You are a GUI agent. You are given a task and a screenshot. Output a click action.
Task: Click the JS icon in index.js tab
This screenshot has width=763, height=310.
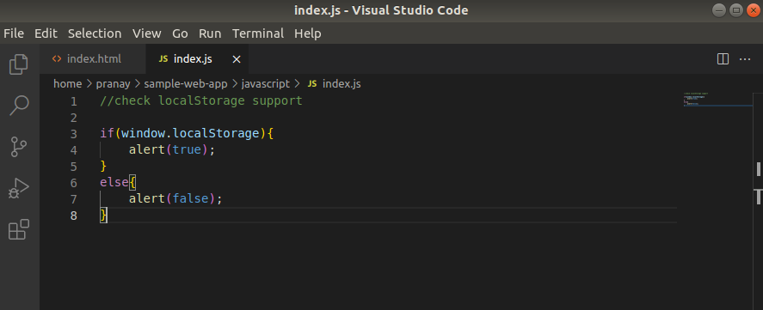pyautogui.click(x=163, y=59)
